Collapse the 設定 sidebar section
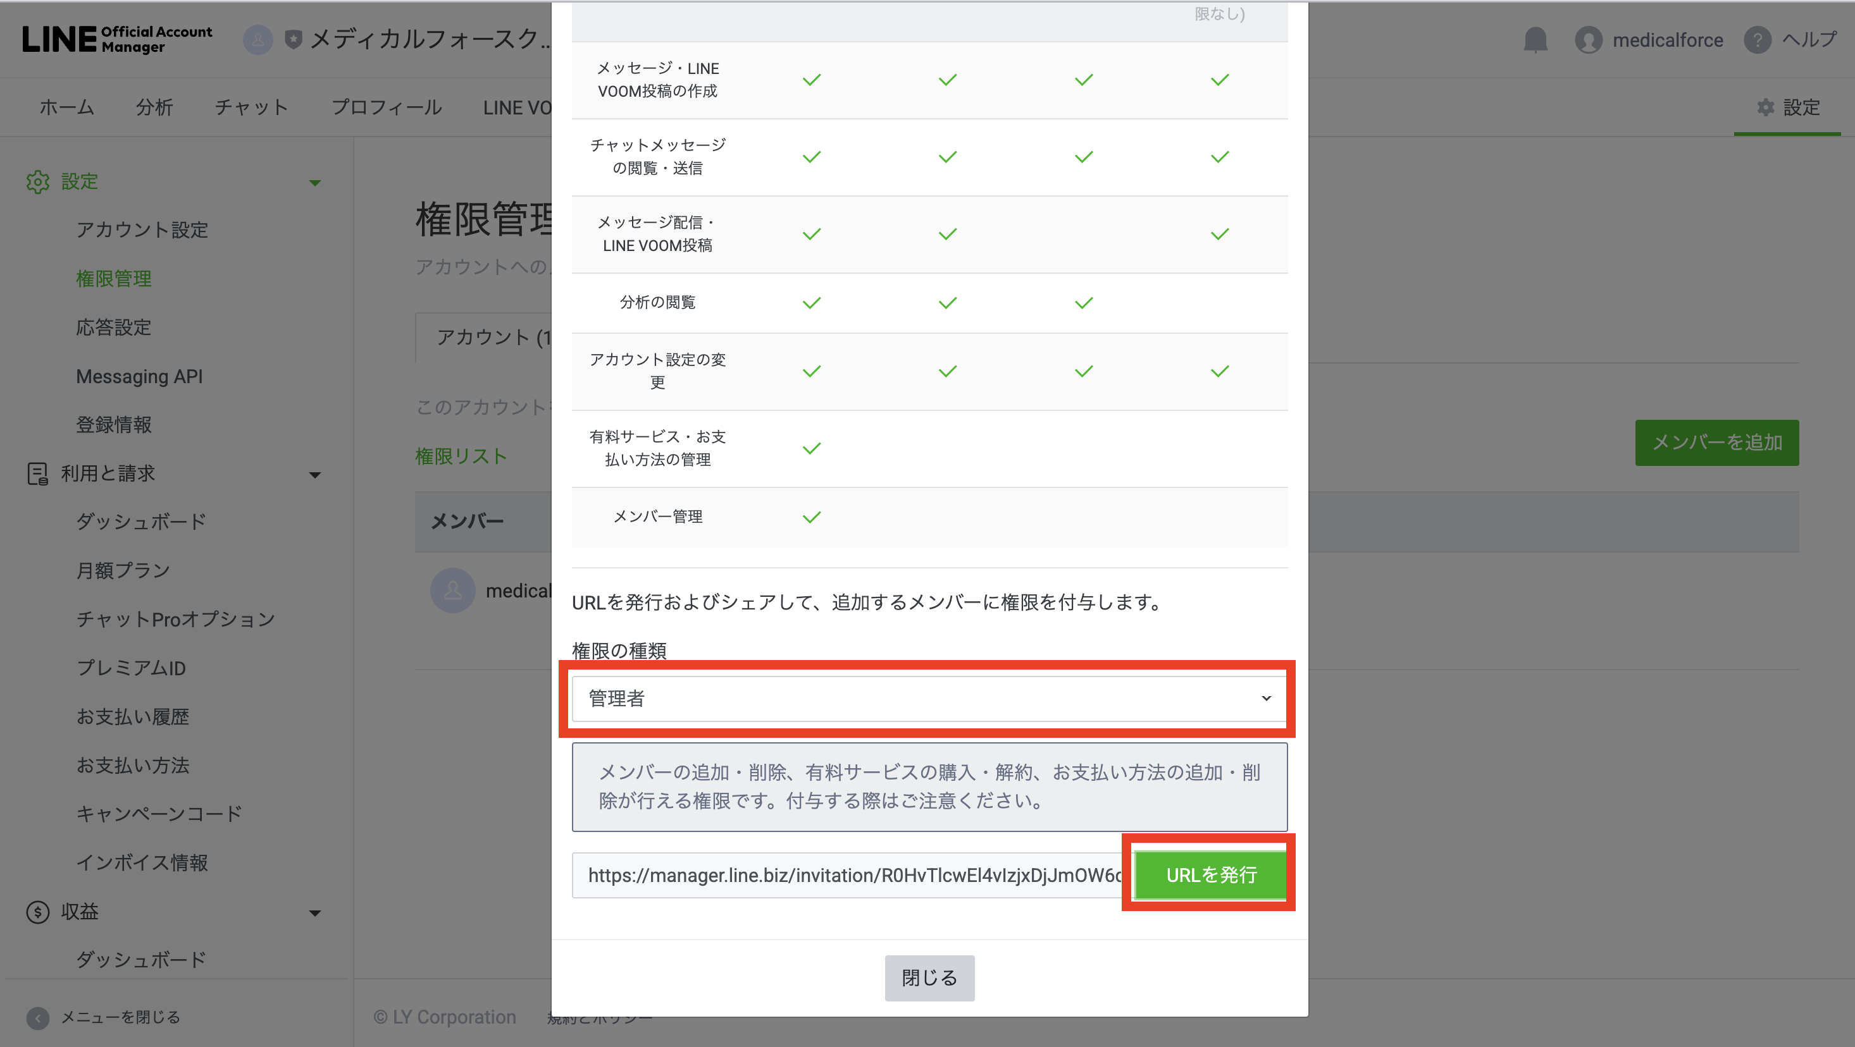Viewport: 1855px width, 1047px height. click(314, 183)
